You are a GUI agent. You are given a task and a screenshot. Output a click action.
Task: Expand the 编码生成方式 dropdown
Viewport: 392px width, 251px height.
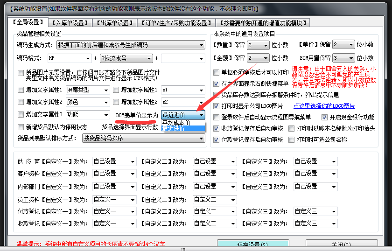click(201, 45)
